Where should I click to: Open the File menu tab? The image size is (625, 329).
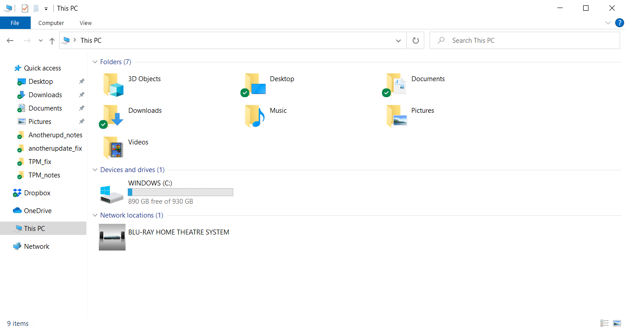15,23
